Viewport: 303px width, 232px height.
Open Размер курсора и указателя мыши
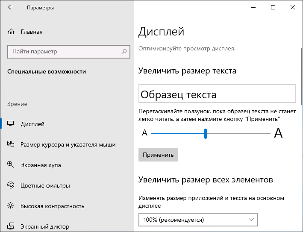click(67, 144)
